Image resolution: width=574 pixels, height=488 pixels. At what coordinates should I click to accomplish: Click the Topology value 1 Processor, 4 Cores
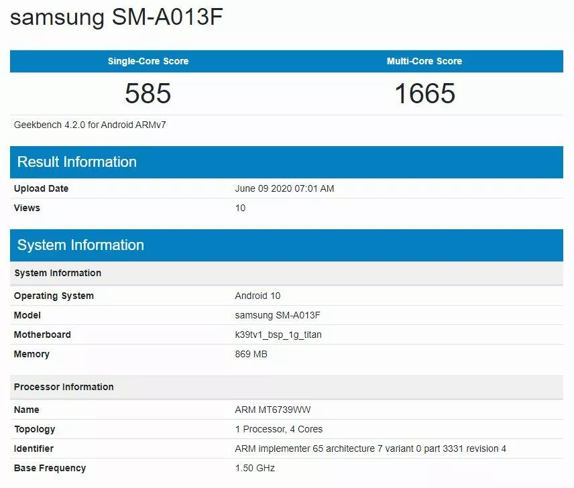point(278,429)
